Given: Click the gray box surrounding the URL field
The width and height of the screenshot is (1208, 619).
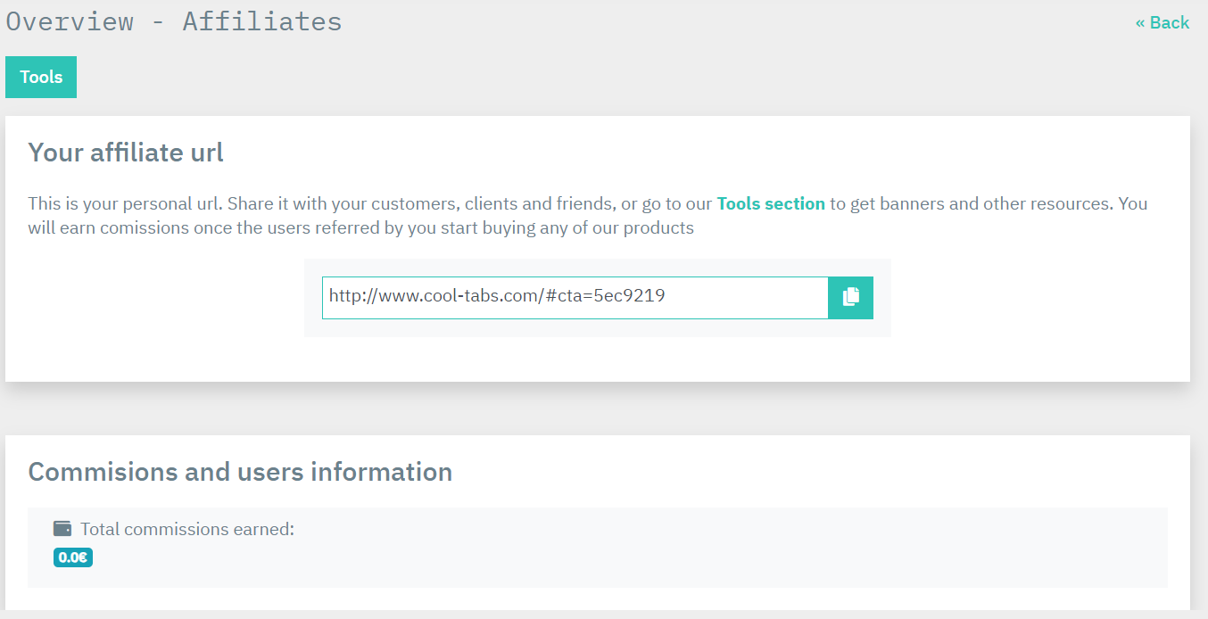Looking at the screenshot, I should point(598,327).
